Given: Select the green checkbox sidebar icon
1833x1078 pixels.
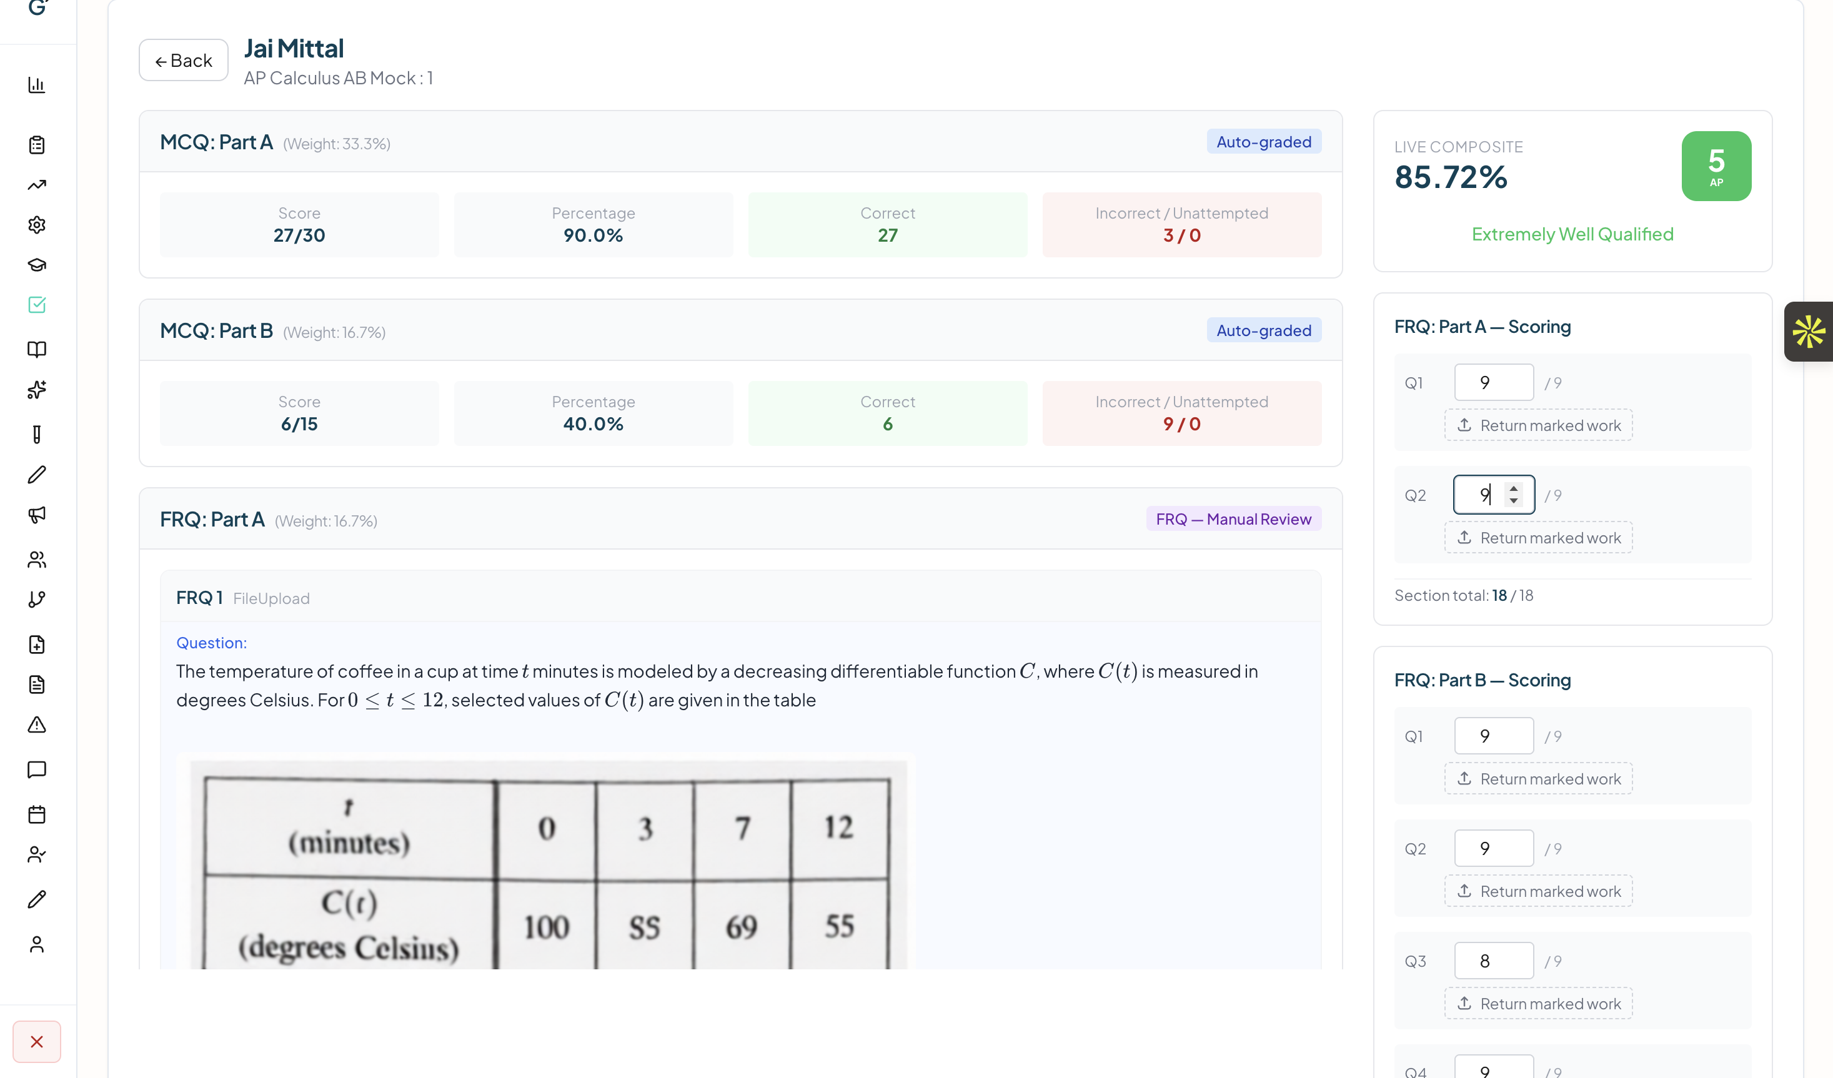Looking at the screenshot, I should pos(36,305).
